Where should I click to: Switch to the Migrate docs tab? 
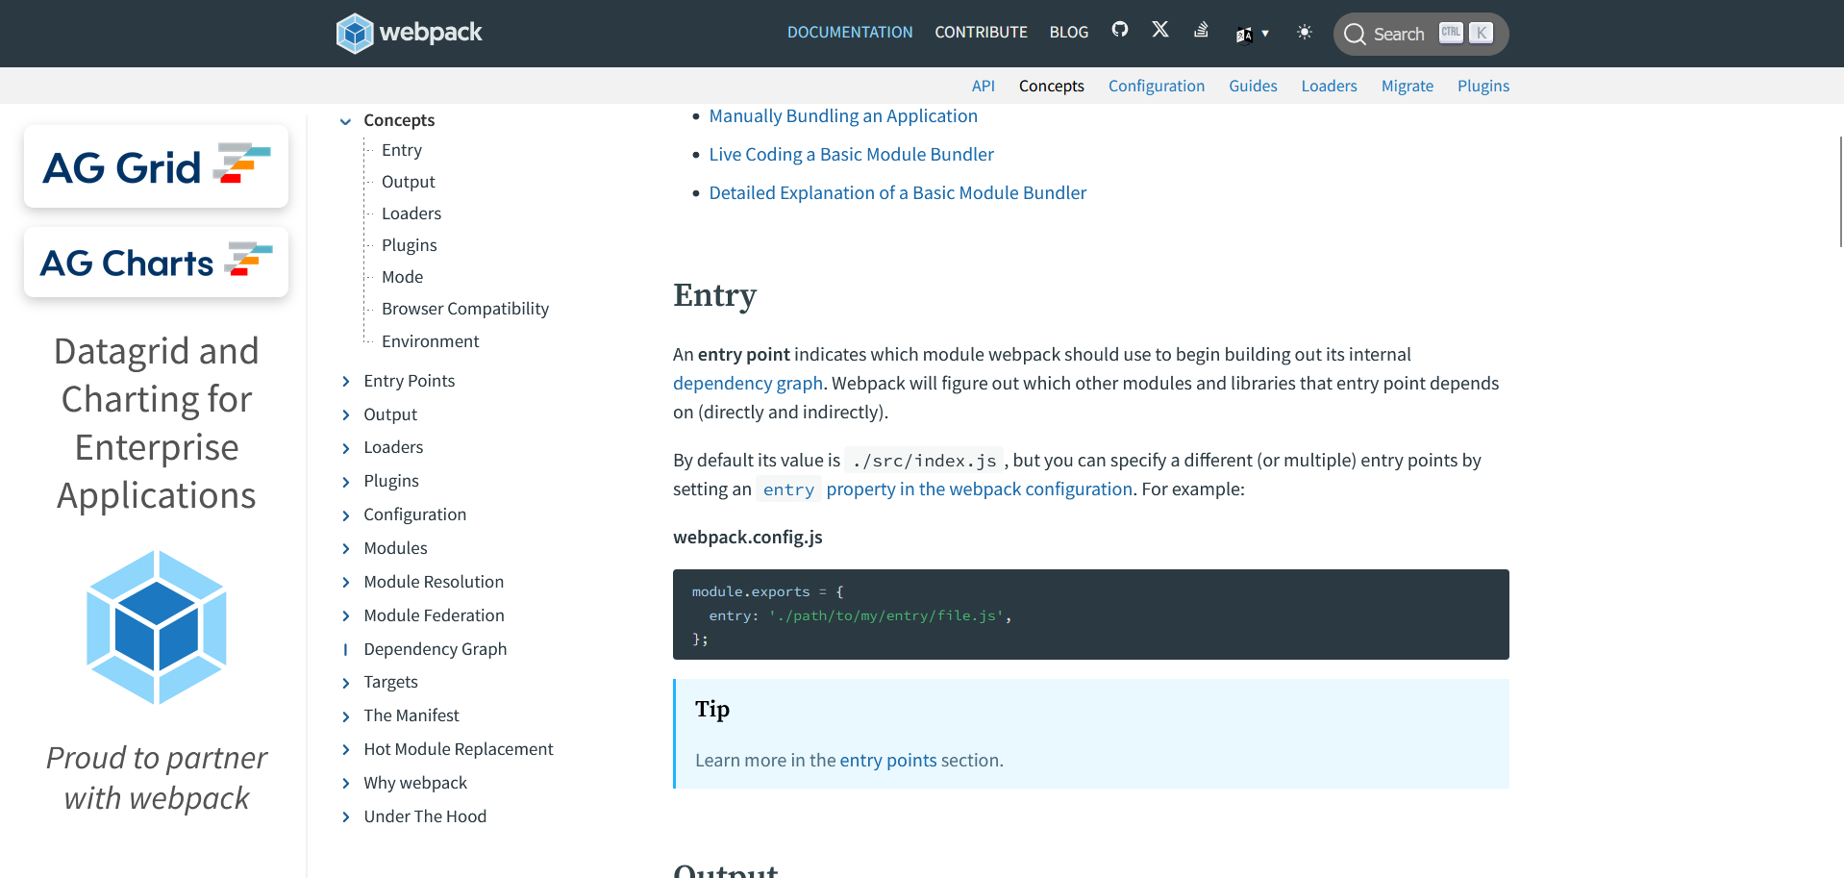click(x=1407, y=86)
